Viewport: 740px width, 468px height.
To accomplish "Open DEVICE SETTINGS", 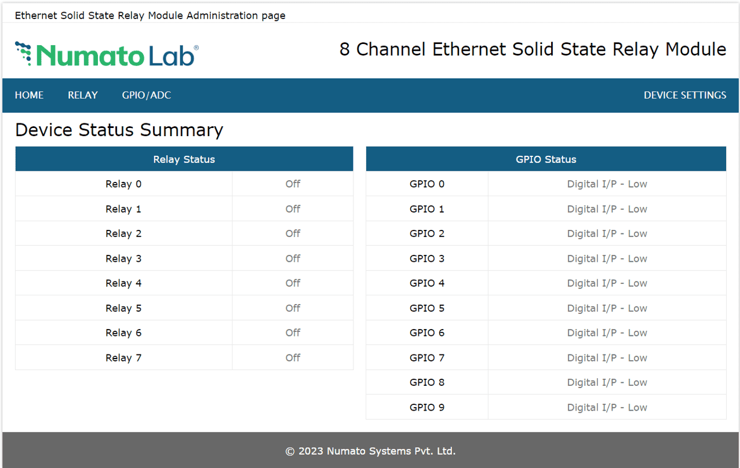I will click(x=685, y=95).
